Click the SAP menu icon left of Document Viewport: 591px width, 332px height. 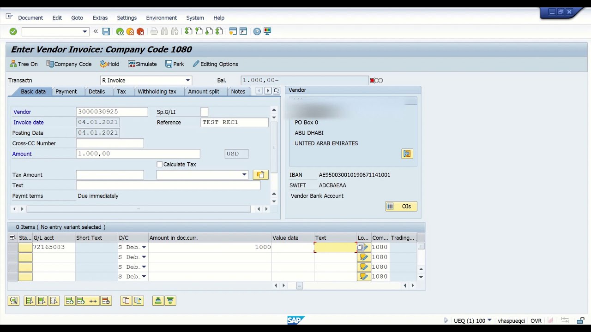click(x=9, y=17)
